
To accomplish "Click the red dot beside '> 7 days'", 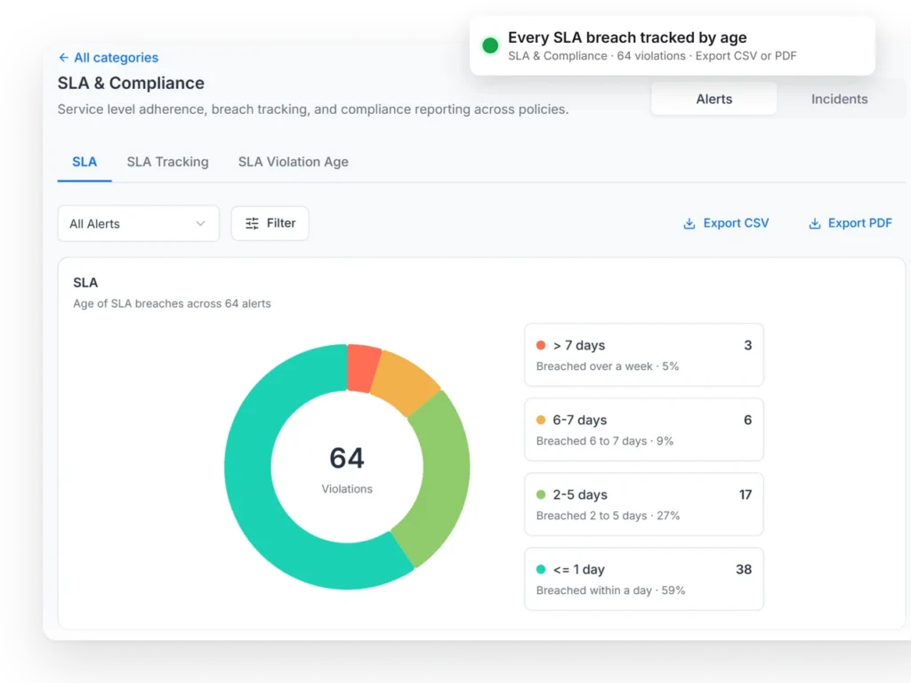I will point(541,345).
